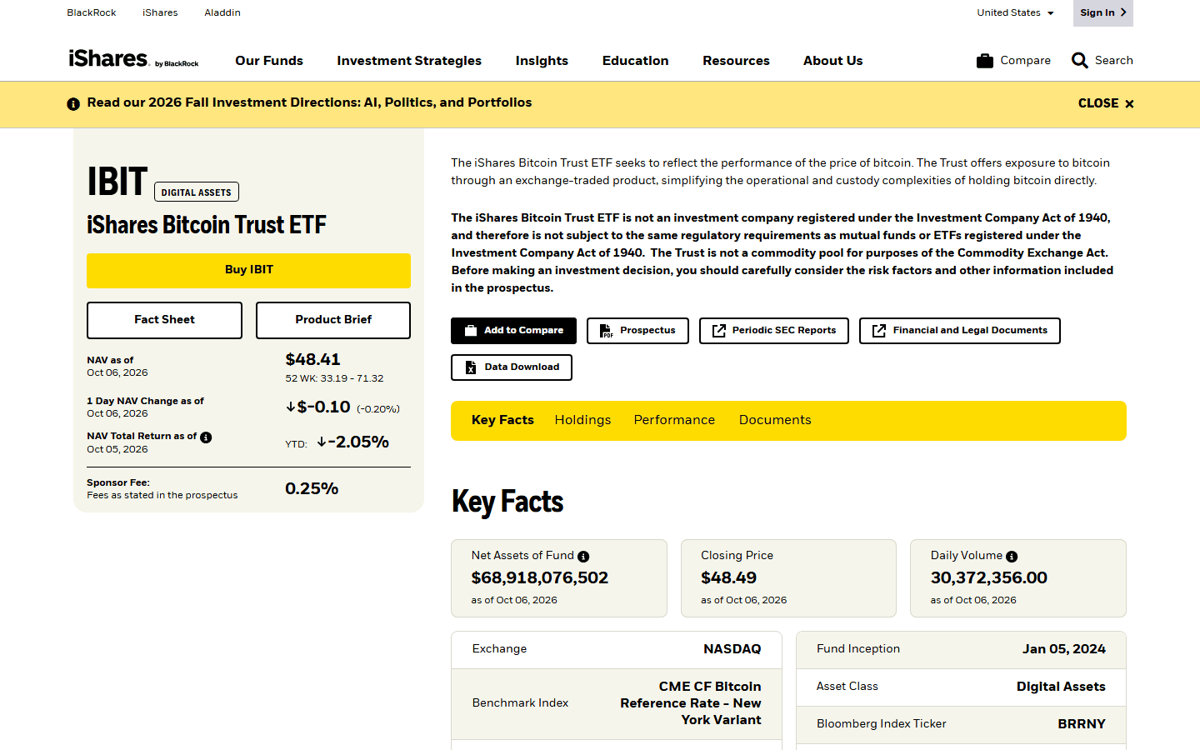
Task: Open the About Us menu
Action: 832,61
